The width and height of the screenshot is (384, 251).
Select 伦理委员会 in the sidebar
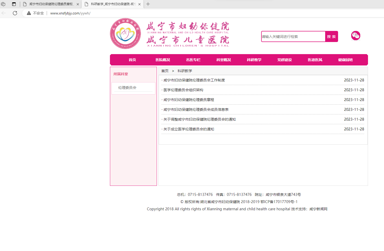(127, 88)
